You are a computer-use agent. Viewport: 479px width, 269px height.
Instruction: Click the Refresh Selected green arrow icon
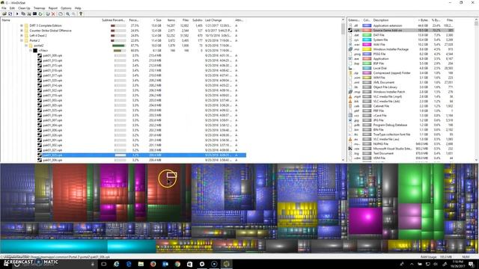point(40,13)
